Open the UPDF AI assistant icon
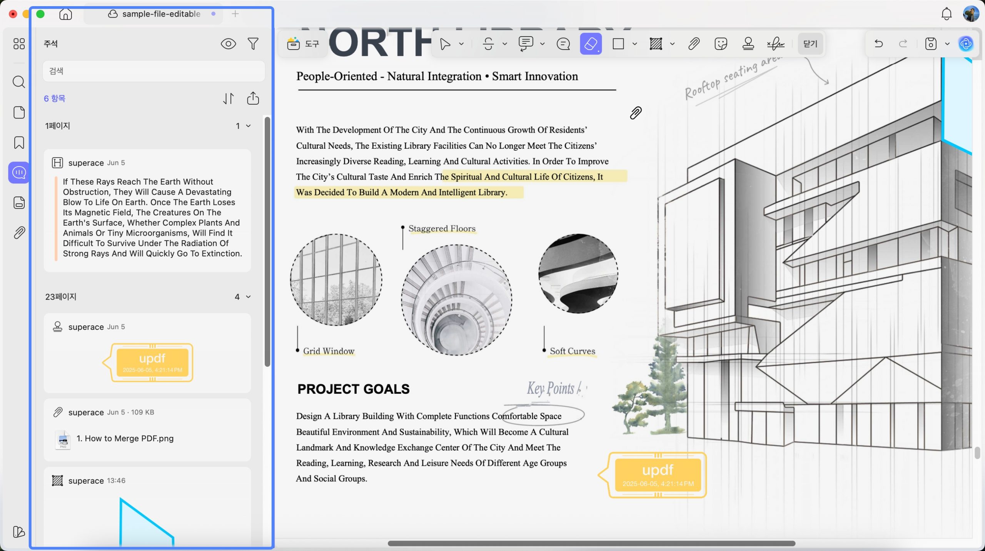Image resolution: width=985 pixels, height=551 pixels. 966,44
